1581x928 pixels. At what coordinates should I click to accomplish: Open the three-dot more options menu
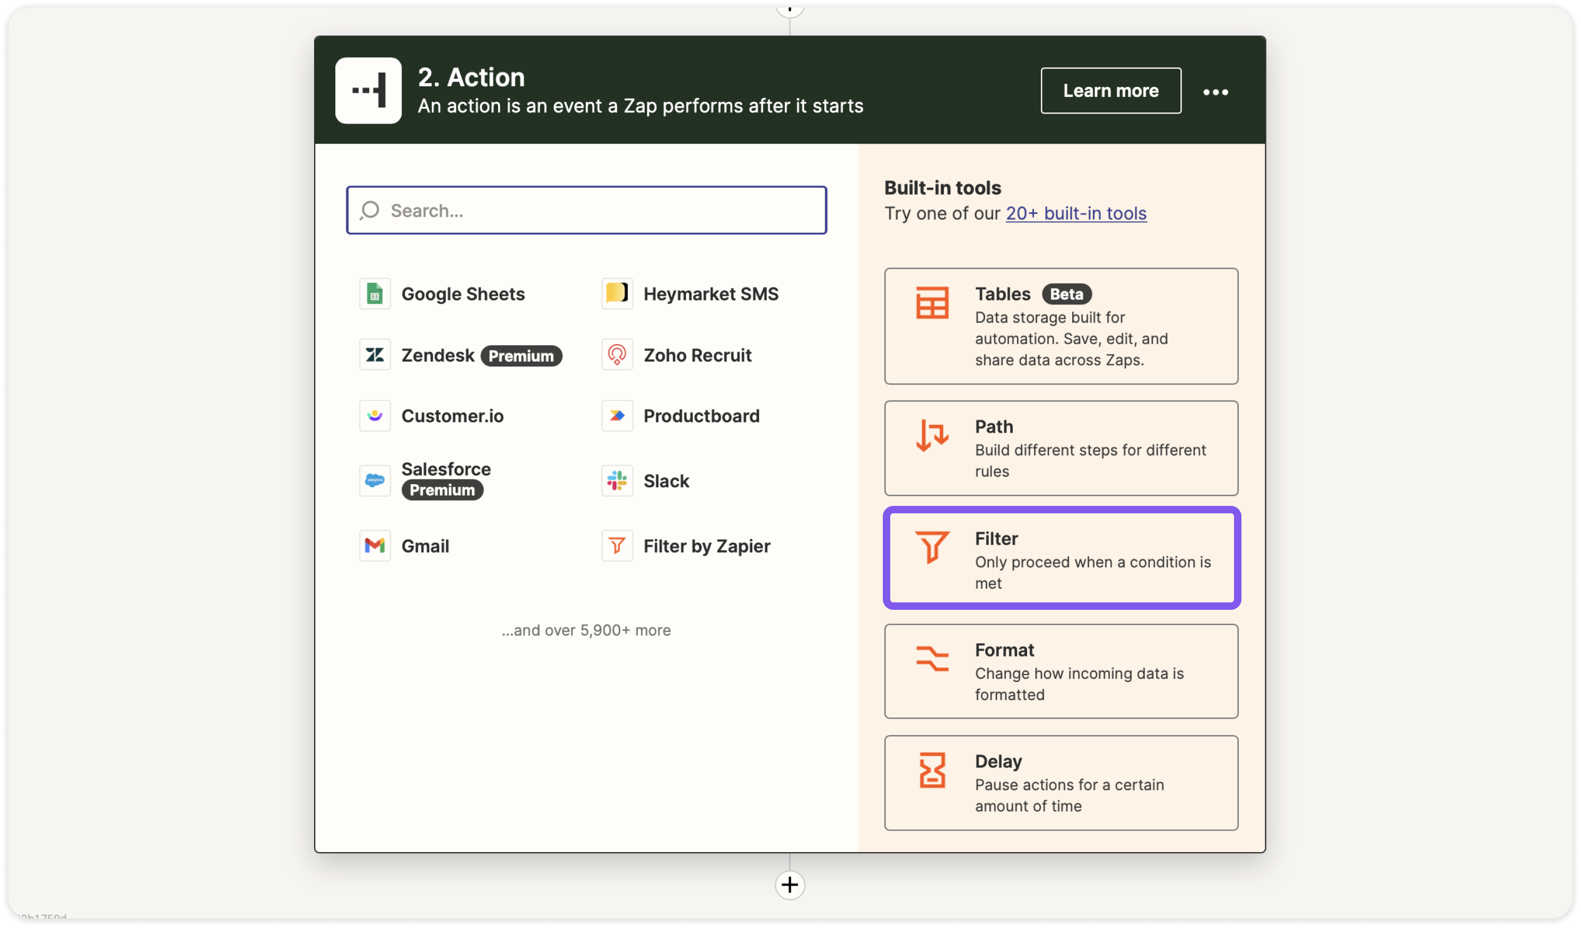pyautogui.click(x=1215, y=92)
